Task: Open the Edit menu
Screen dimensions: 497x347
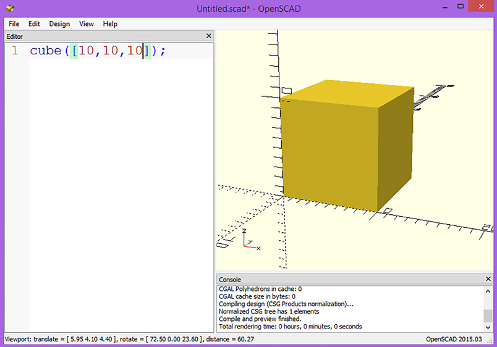Action: [x=34, y=23]
